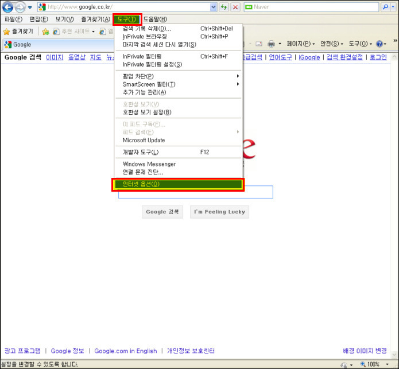Click the Google 검색 button

pyautogui.click(x=162, y=212)
